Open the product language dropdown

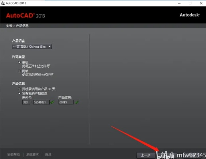(x=32, y=47)
